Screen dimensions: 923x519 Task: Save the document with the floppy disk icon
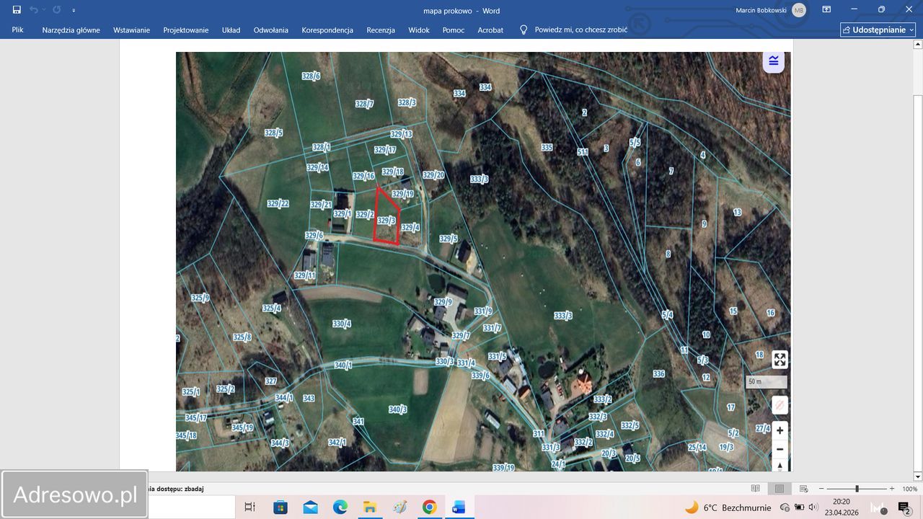point(17,10)
